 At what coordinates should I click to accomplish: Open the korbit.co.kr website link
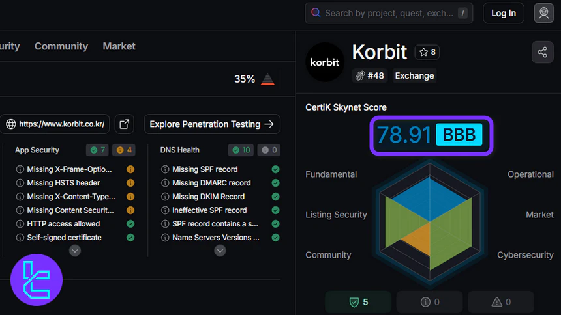(55, 124)
